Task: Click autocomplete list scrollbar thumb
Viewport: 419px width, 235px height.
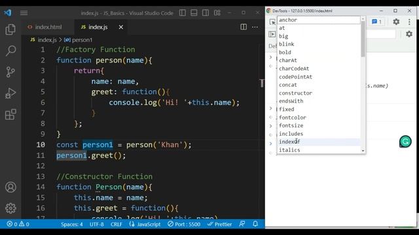Action: pyautogui.click(x=363, y=39)
